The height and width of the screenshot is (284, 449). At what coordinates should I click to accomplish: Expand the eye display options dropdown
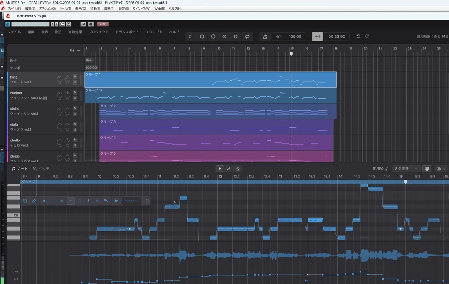pyautogui.click(x=441, y=169)
